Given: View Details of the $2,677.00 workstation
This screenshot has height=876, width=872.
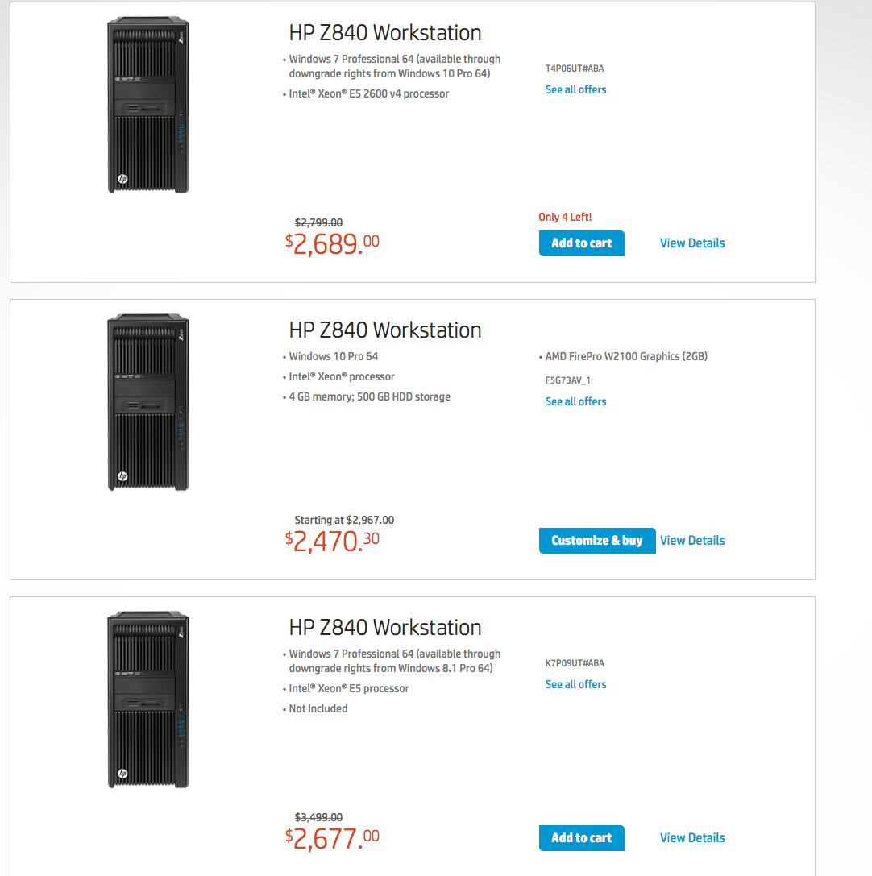Looking at the screenshot, I should click(692, 838).
